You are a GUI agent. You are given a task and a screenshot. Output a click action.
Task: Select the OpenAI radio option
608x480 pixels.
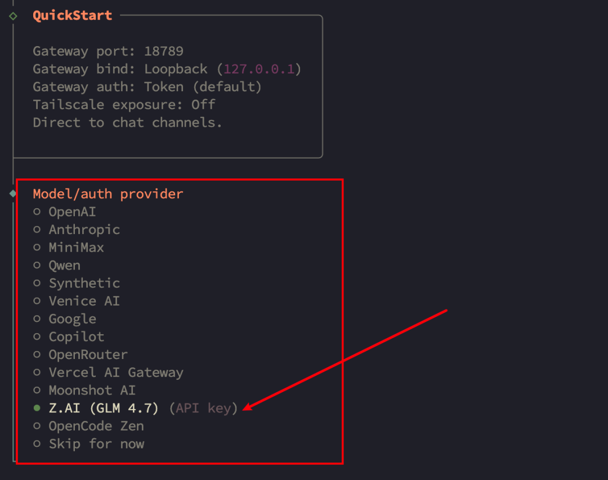72,212
